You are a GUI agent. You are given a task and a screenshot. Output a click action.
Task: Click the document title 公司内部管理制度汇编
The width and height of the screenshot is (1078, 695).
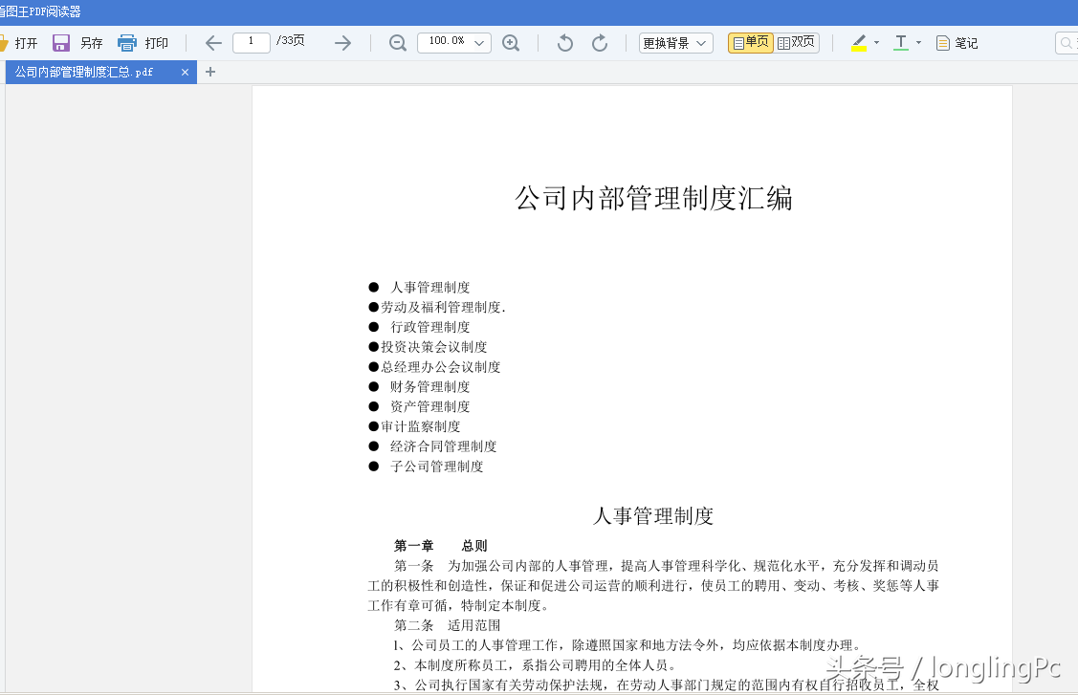pyautogui.click(x=654, y=199)
